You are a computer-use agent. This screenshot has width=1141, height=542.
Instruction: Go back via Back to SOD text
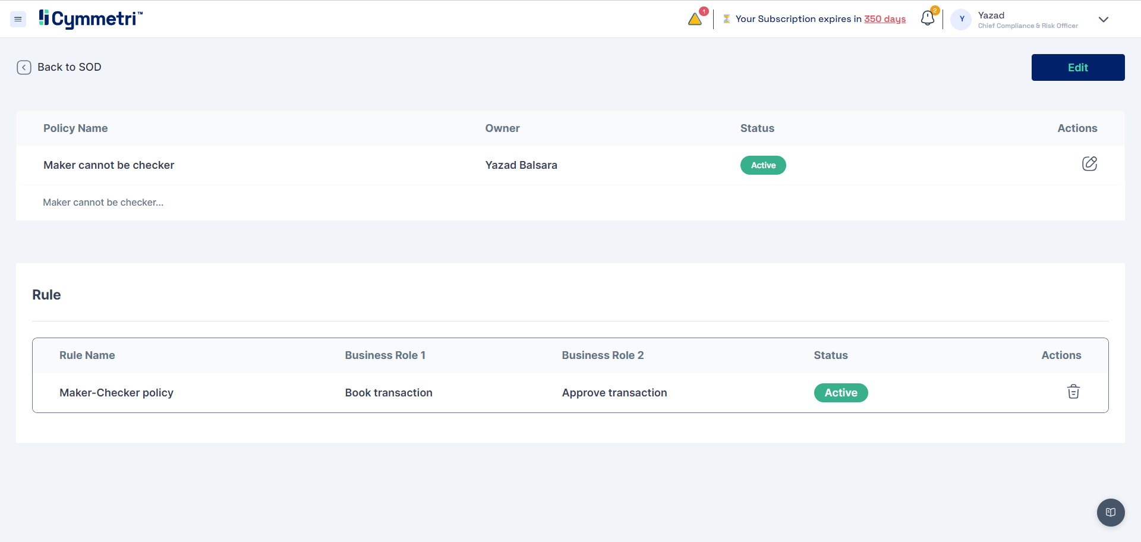click(70, 67)
